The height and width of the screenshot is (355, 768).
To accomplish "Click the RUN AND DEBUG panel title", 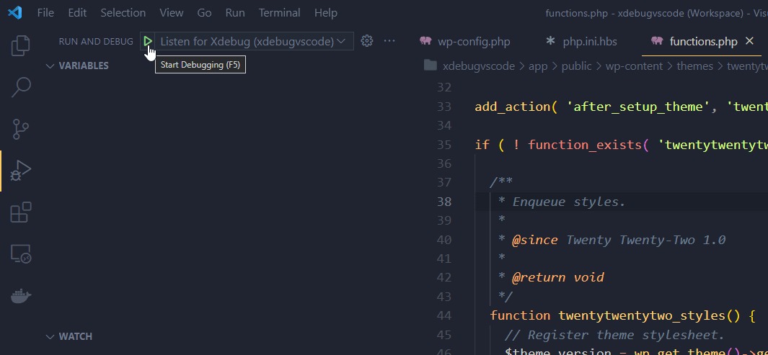I will pyautogui.click(x=96, y=42).
